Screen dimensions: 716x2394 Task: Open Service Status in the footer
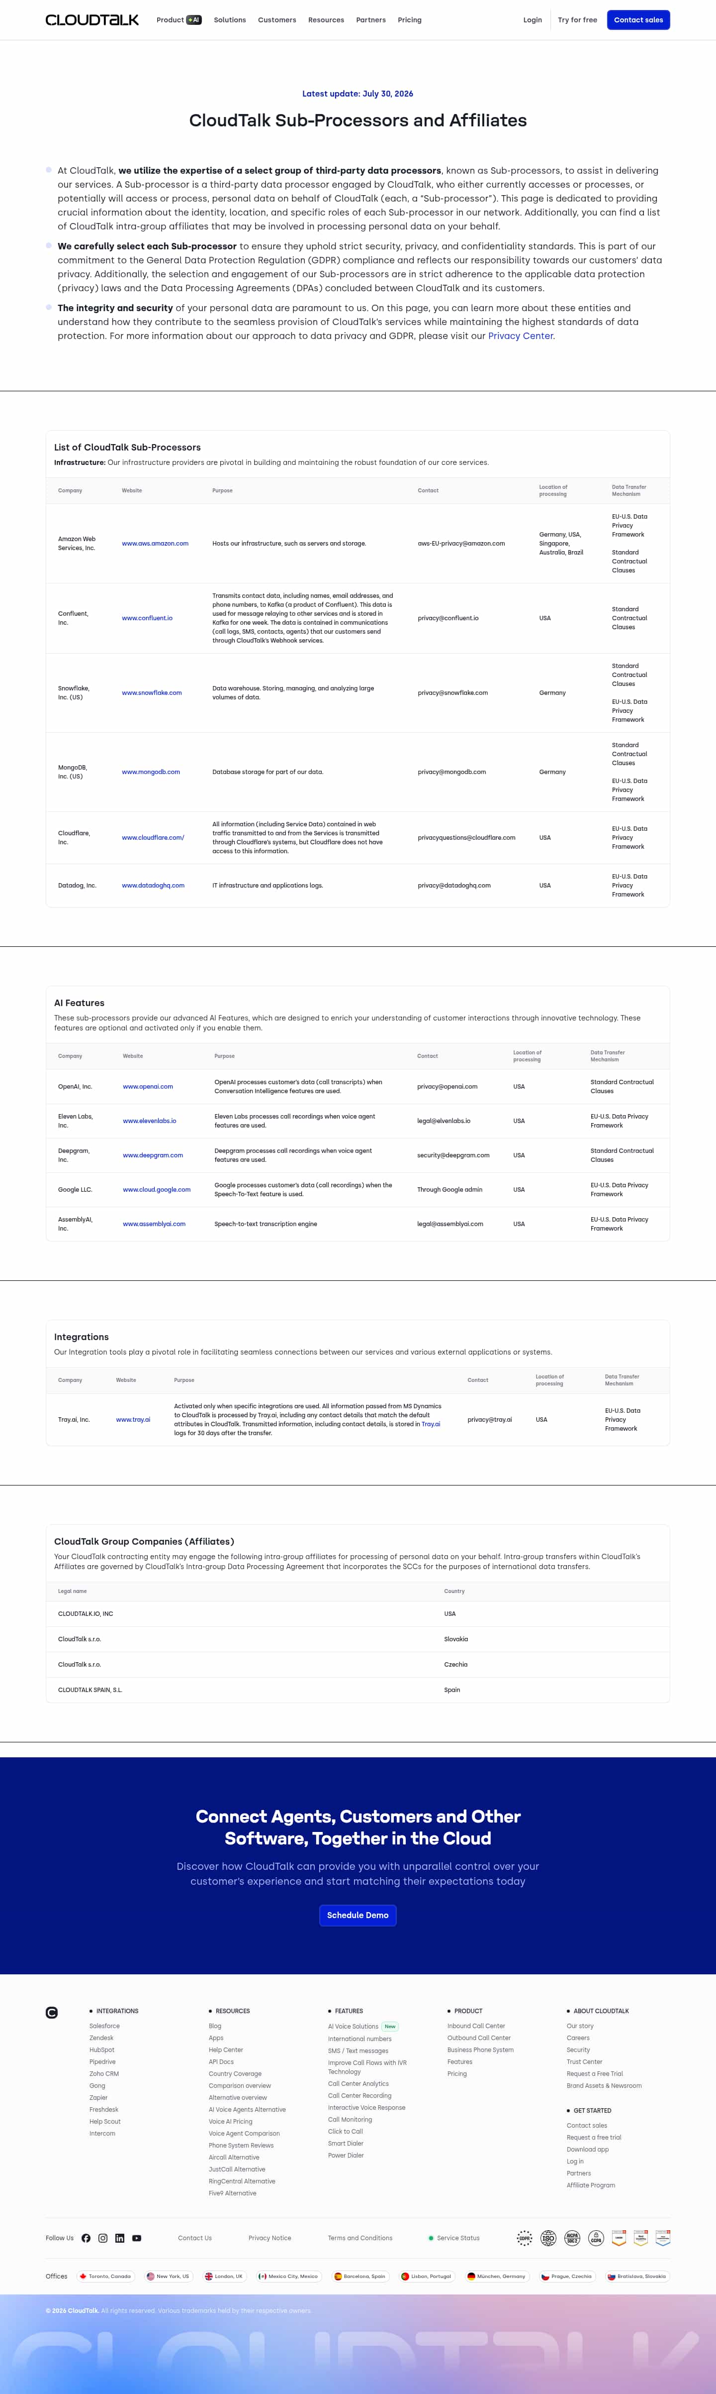pos(454,2238)
